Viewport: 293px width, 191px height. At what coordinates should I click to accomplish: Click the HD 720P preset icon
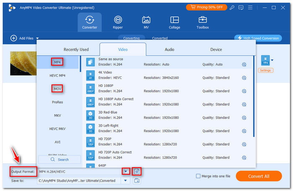tap(90, 142)
